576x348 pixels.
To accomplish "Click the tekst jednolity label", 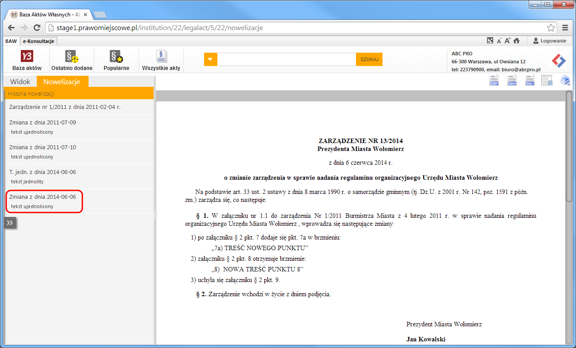I will click(x=27, y=182).
